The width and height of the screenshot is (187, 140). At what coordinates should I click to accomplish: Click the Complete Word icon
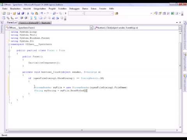click(x=16, y=18)
